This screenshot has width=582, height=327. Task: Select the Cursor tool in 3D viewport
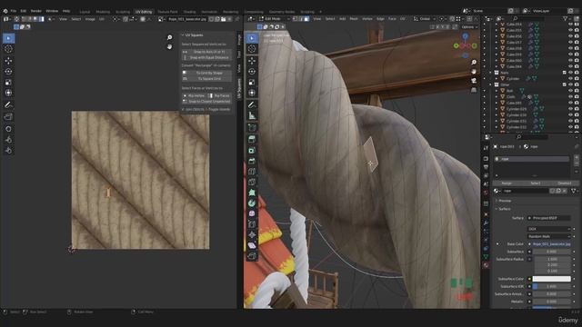point(252,49)
